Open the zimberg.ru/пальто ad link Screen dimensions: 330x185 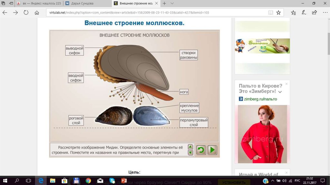260,99
